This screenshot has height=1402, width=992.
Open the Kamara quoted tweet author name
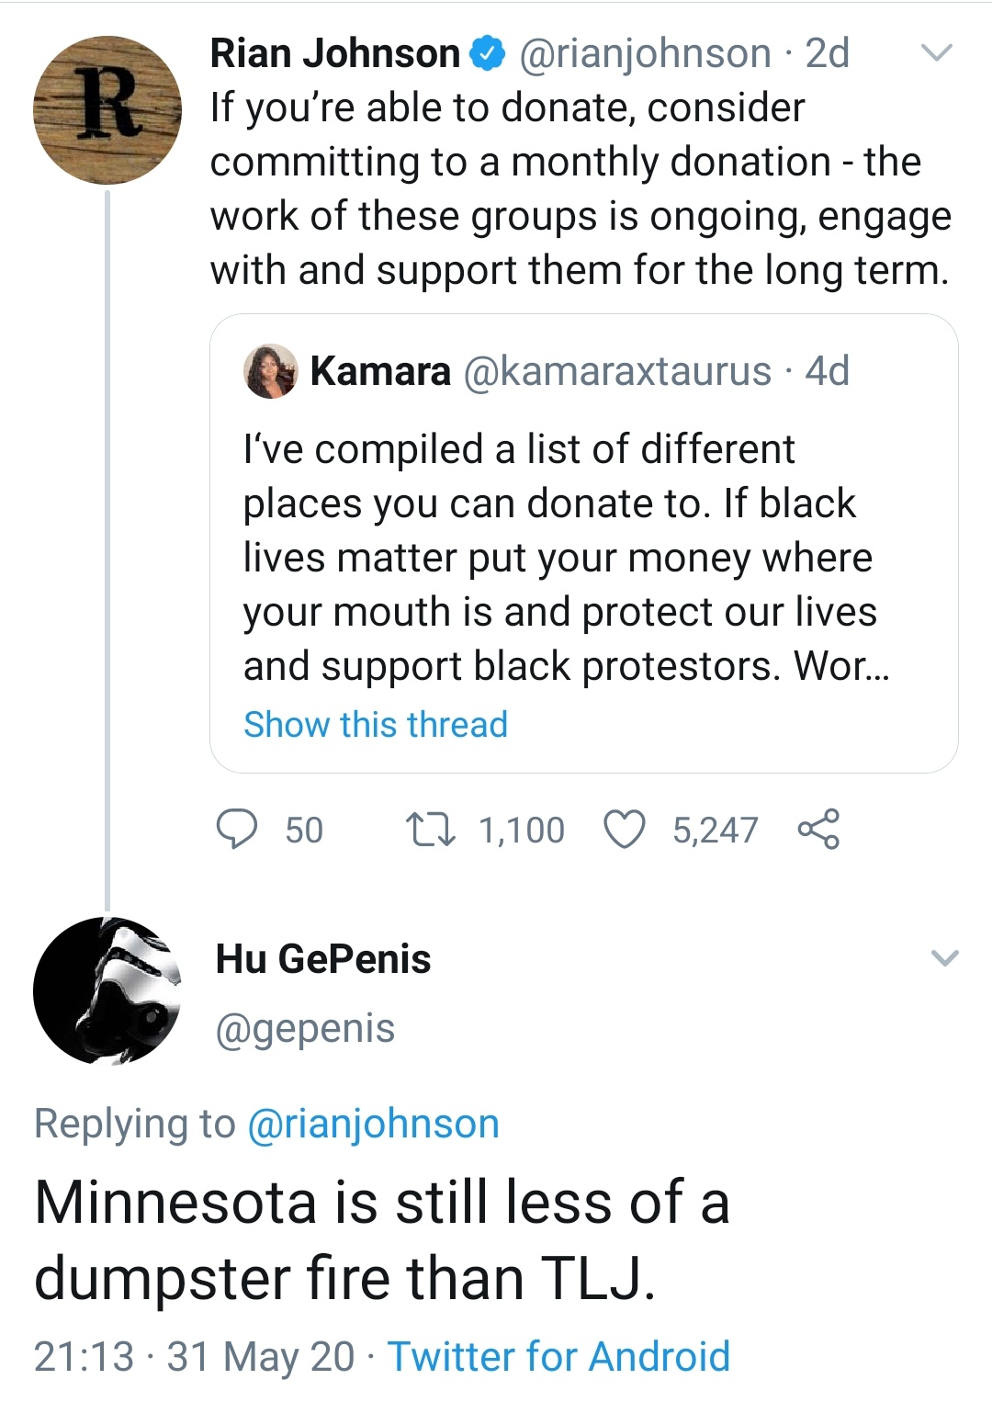381,371
